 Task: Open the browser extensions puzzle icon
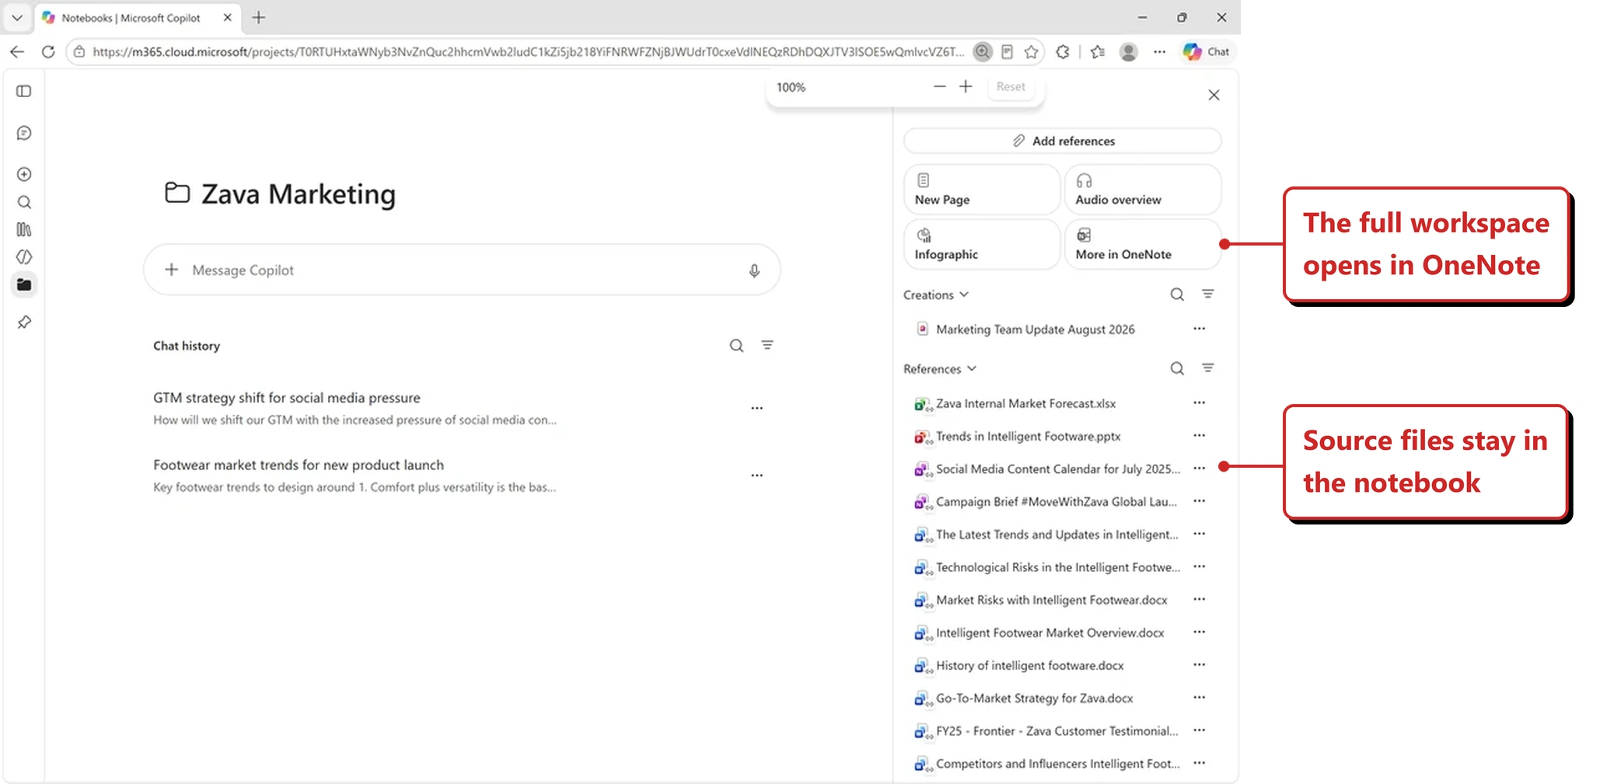(1063, 52)
